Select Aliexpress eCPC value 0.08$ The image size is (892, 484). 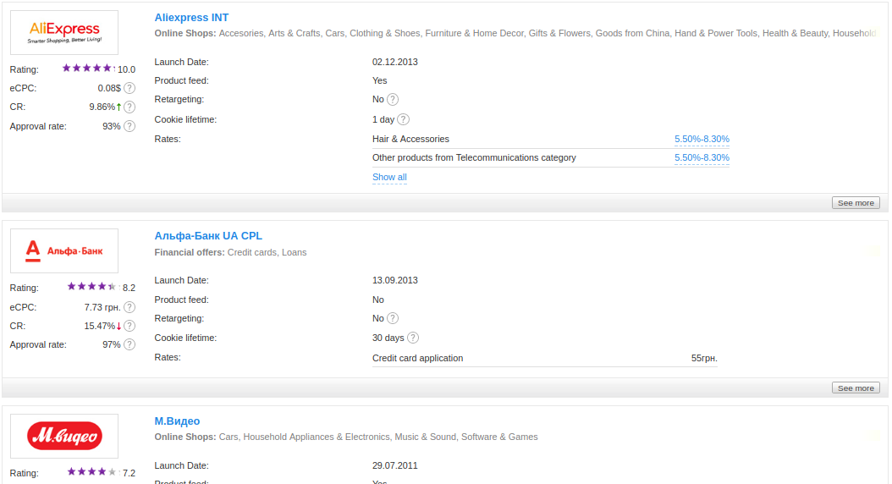point(109,88)
